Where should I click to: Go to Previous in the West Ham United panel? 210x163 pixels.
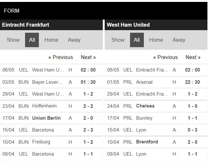tap(165, 57)
